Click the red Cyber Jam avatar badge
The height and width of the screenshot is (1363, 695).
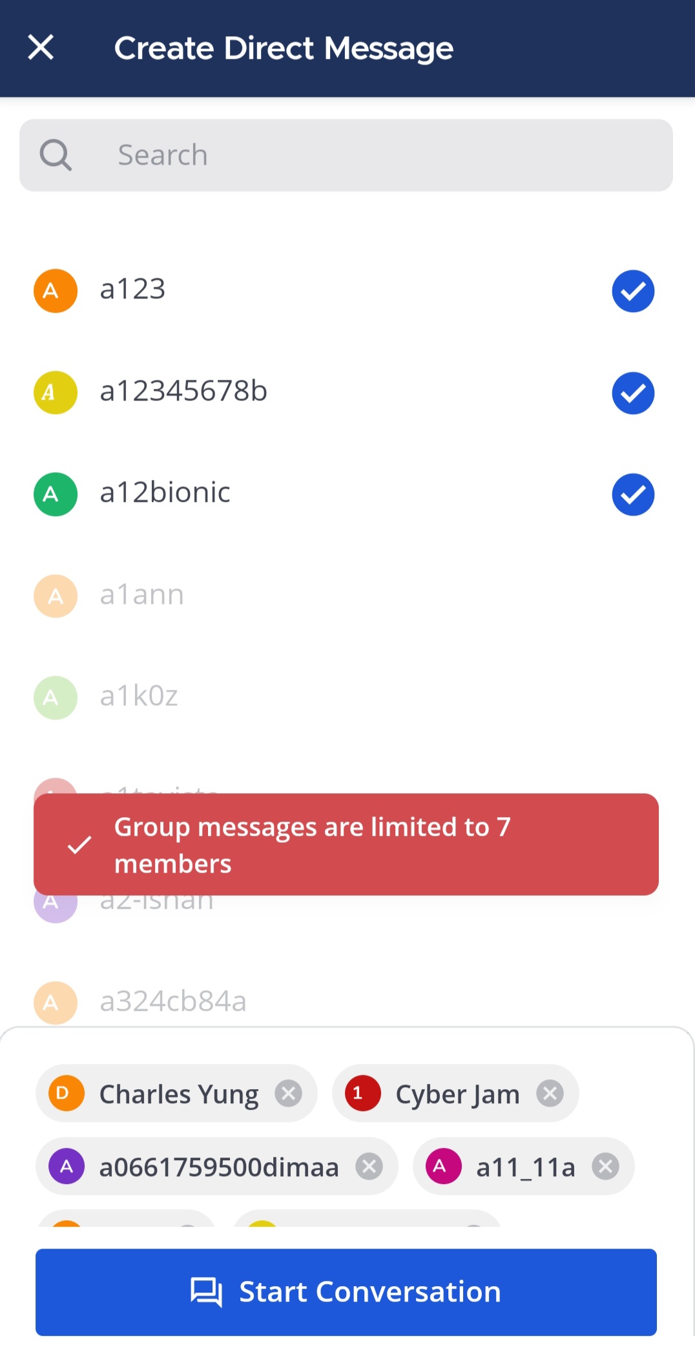click(362, 1093)
